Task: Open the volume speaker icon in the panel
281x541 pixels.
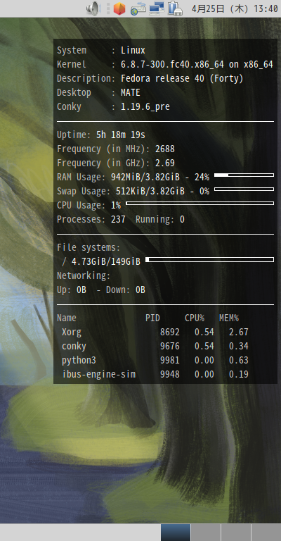Action: tap(93, 8)
